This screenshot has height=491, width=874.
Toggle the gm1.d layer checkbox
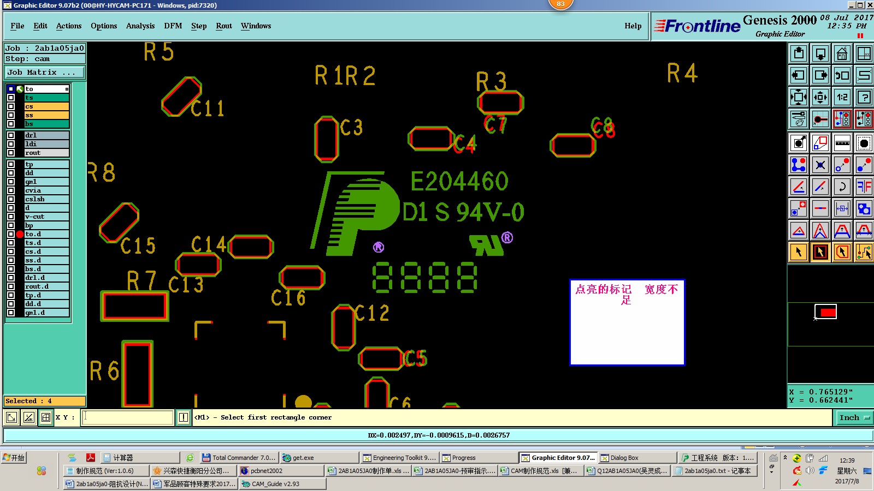11,313
